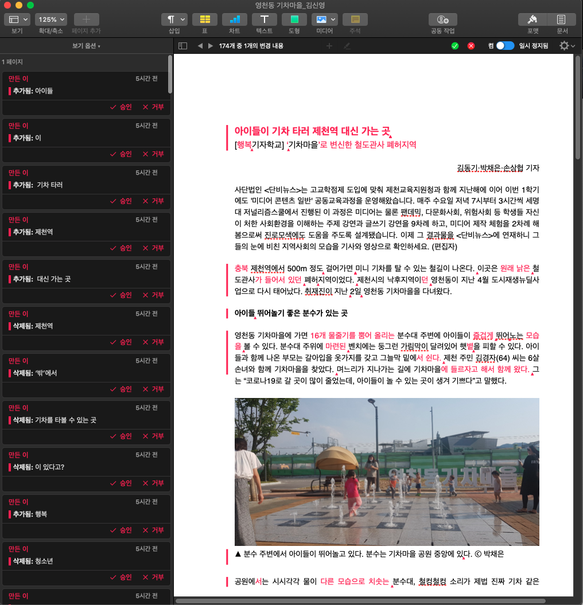The height and width of the screenshot is (605, 583).
Task: Click the photo caption ending '© 박채은'
Action: [370, 554]
